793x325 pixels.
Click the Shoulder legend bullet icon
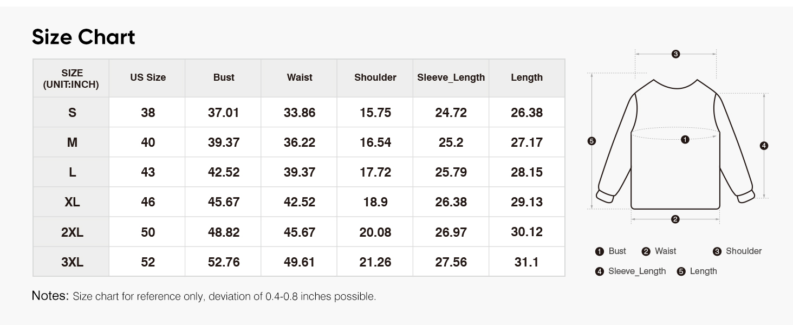click(x=717, y=251)
